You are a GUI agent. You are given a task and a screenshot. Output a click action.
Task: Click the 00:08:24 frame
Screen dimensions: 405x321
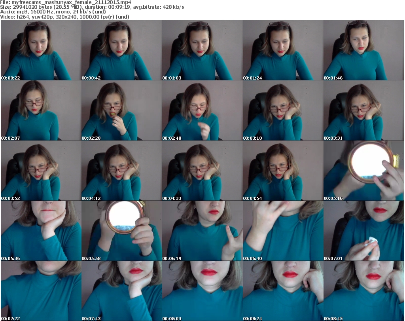(283, 291)
